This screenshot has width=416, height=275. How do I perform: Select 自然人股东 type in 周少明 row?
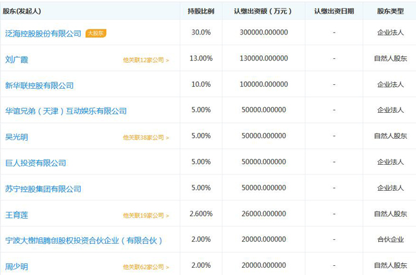[390, 265]
